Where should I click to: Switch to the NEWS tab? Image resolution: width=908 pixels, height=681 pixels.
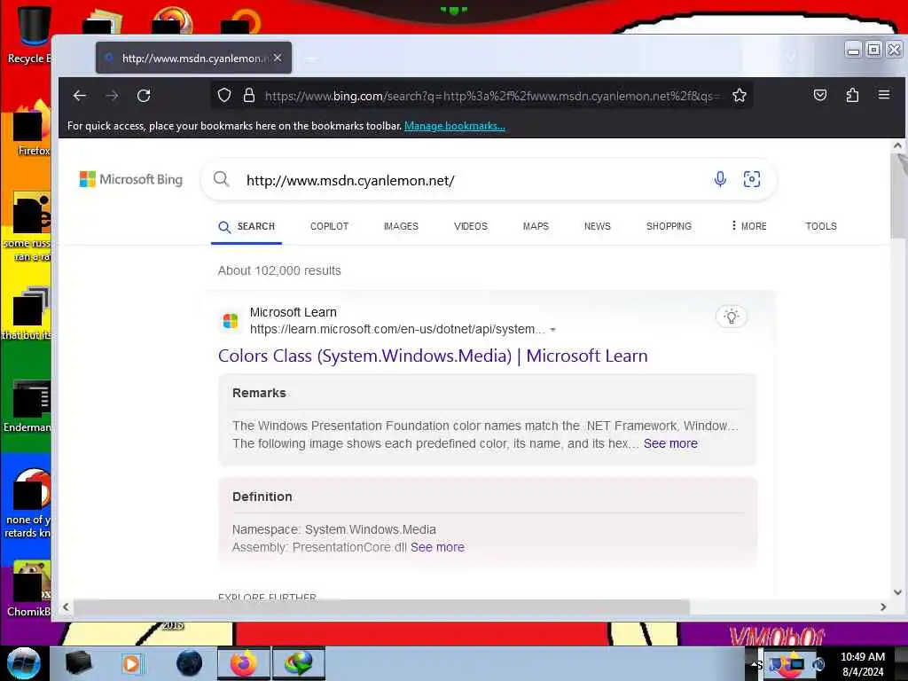[x=597, y=226]
